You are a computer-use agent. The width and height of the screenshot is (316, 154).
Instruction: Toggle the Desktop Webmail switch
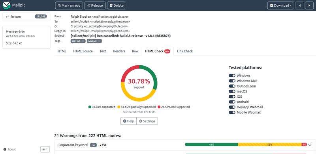click(x=232, y=107)
